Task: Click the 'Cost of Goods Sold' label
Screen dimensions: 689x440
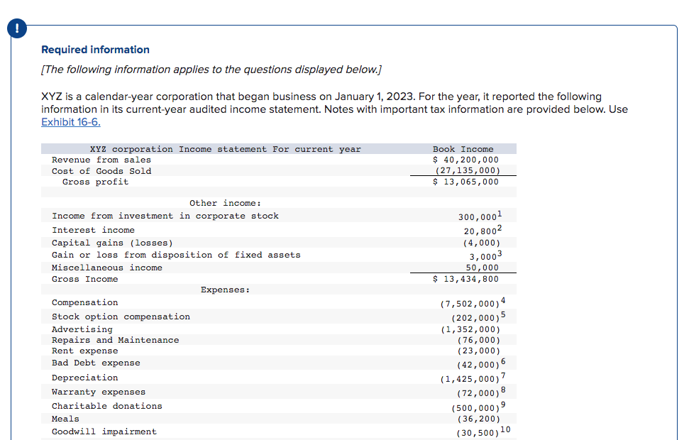Action: click(101, 171)
